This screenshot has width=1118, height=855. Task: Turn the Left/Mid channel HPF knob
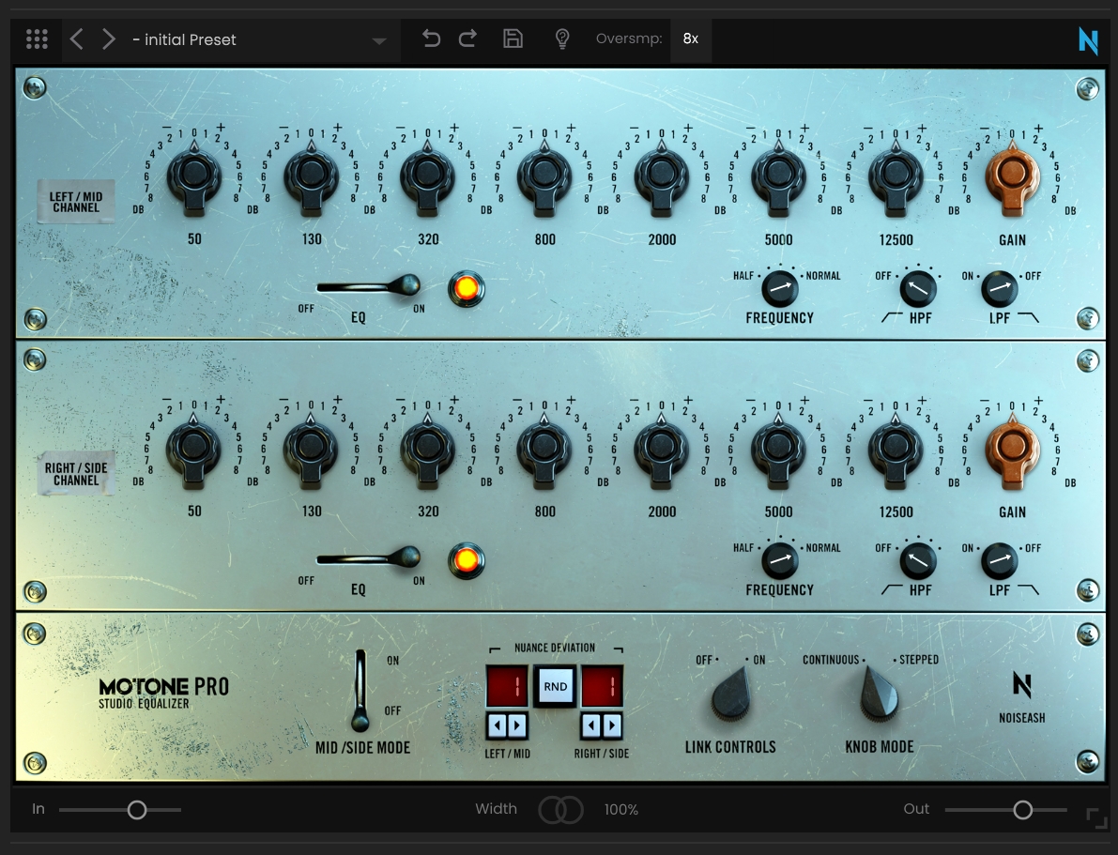[918, 288]
